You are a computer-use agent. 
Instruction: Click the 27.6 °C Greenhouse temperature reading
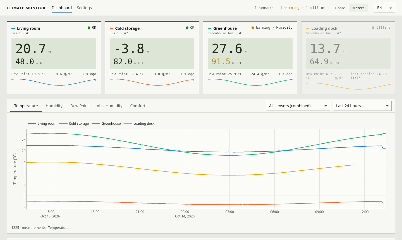click(x=230, y=49)
